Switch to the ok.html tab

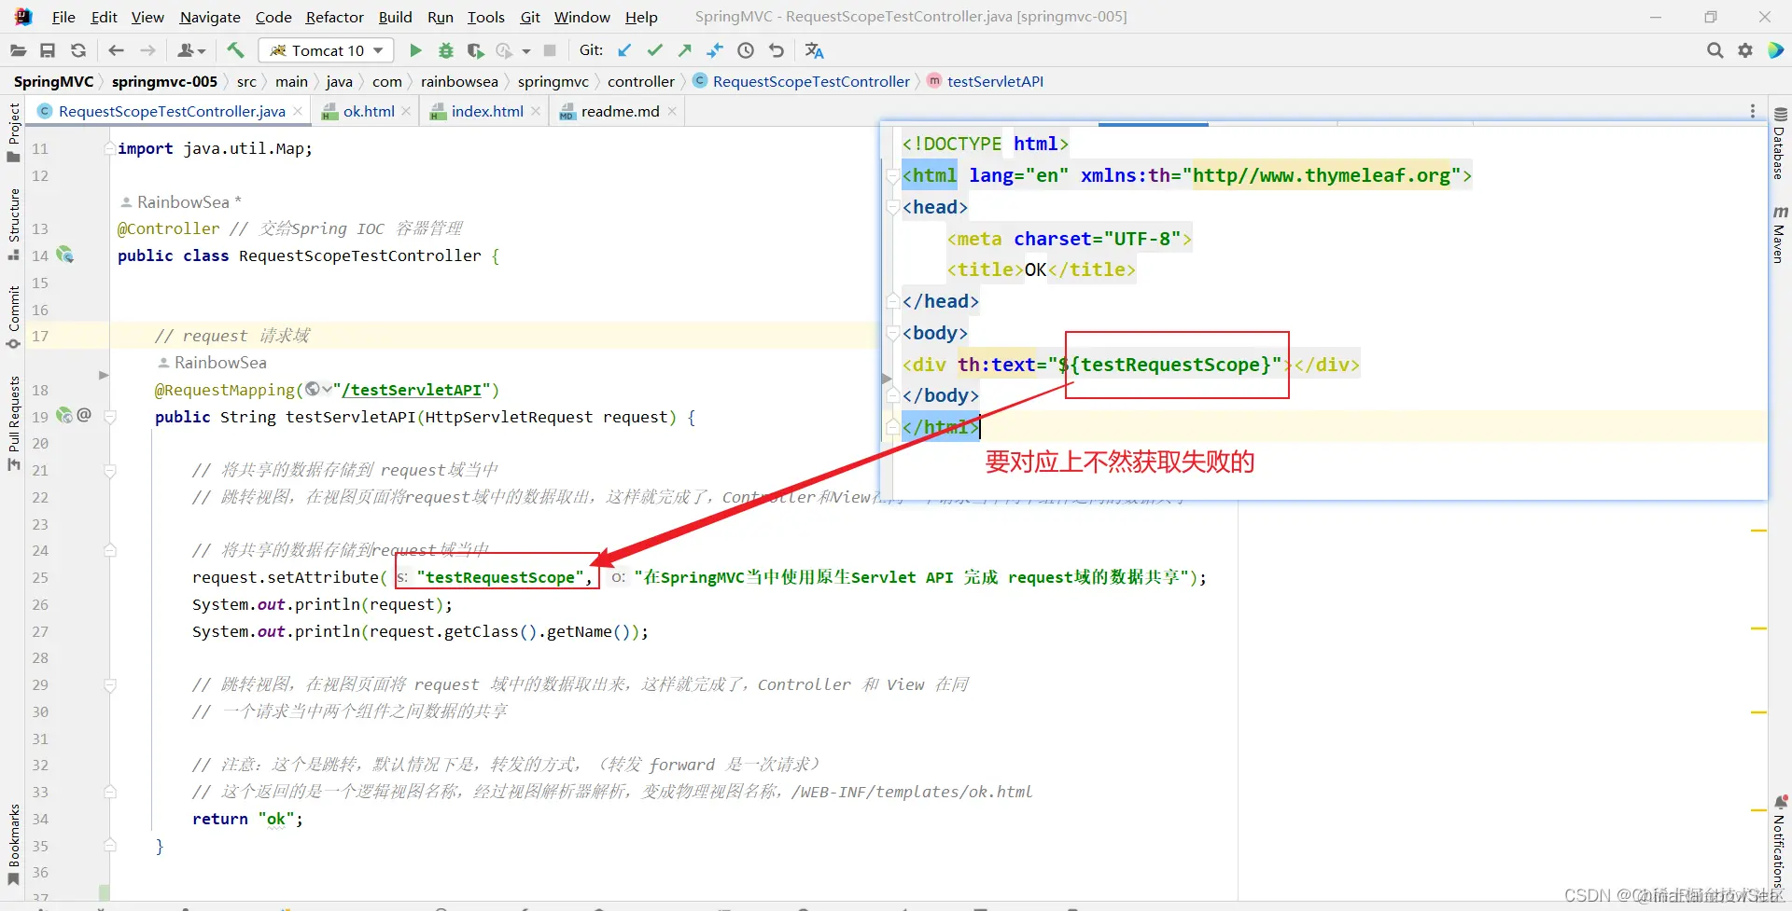coord(368,111)
